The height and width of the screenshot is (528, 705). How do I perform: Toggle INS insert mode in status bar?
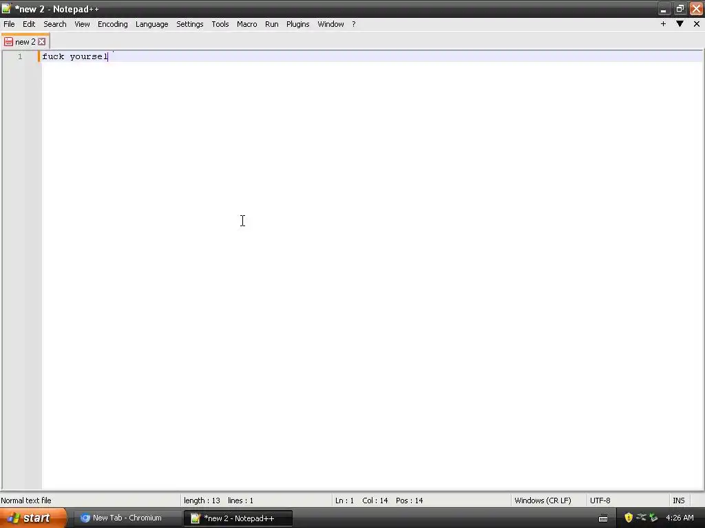coord(678,500)
